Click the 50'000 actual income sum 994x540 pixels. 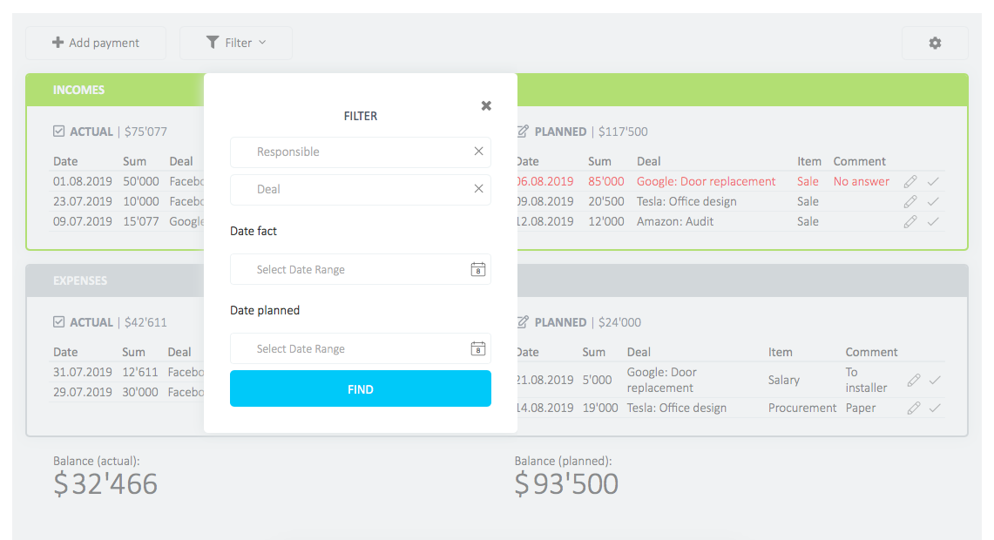tap(141, 181)
